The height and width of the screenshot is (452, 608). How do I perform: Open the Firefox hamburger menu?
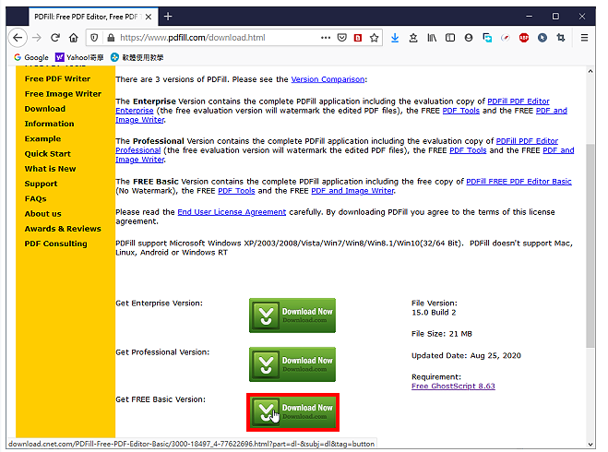coord(584,38)
